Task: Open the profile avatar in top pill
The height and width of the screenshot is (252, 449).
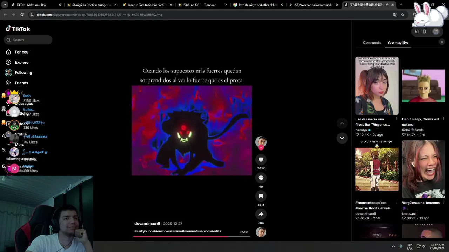Action: coord(436,31)
